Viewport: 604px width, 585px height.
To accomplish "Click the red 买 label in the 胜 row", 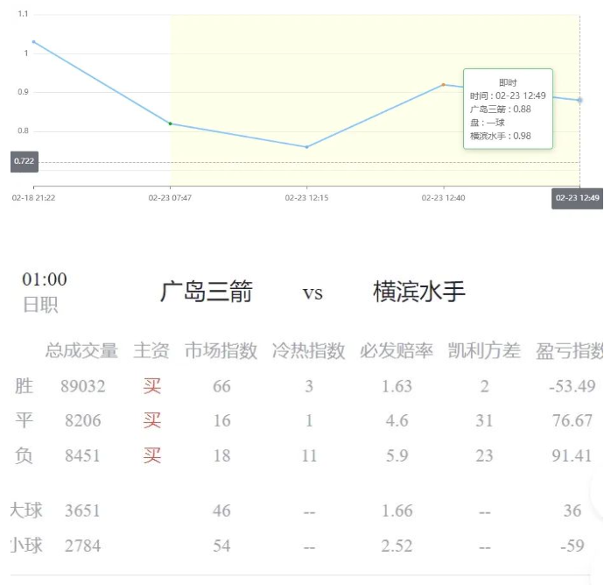I will pyautogui.click(x=152, y=386).
